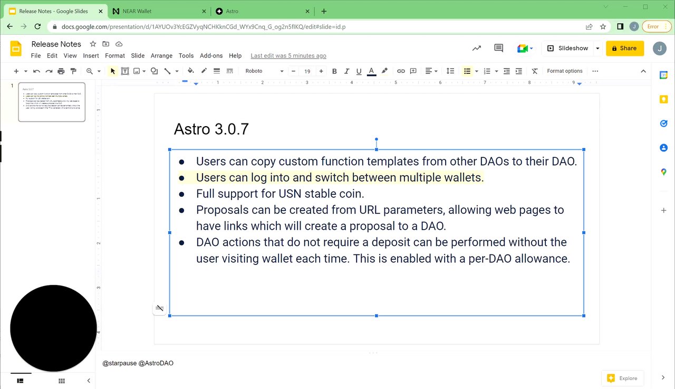The height and width of the screenshot is (389, 675).
Task: Open Google Calendar side panel
Action: coord(663,75)
